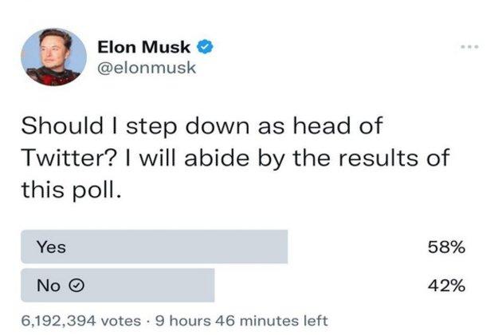502x335 pixels.
Task: Click the blue verified badge
Action: pyautogui.click(x=205, y=47)
